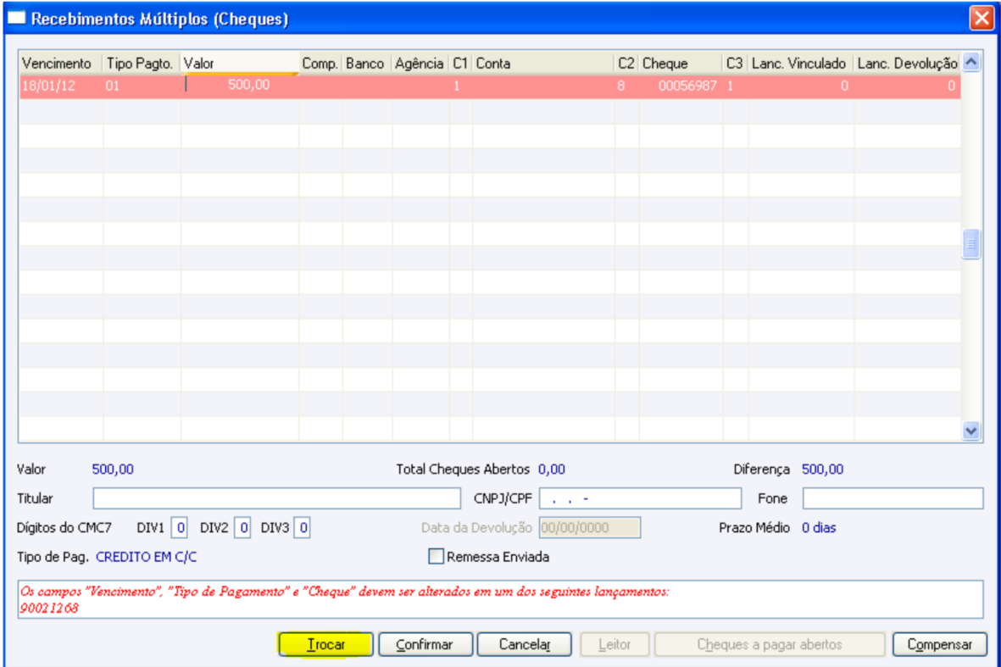Click the cheque number 00056987 cell
1001x667 pixels.
pyautogui.click(x=681, y=86)
